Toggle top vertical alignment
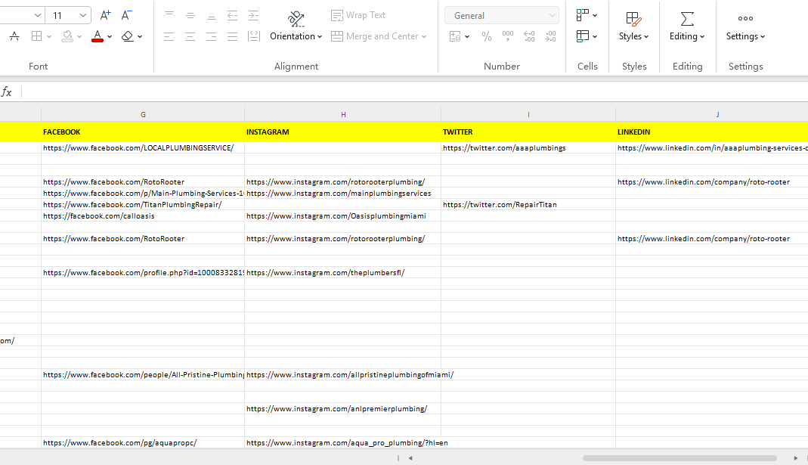This screenshot has width=808, height=465. (169, 15)
